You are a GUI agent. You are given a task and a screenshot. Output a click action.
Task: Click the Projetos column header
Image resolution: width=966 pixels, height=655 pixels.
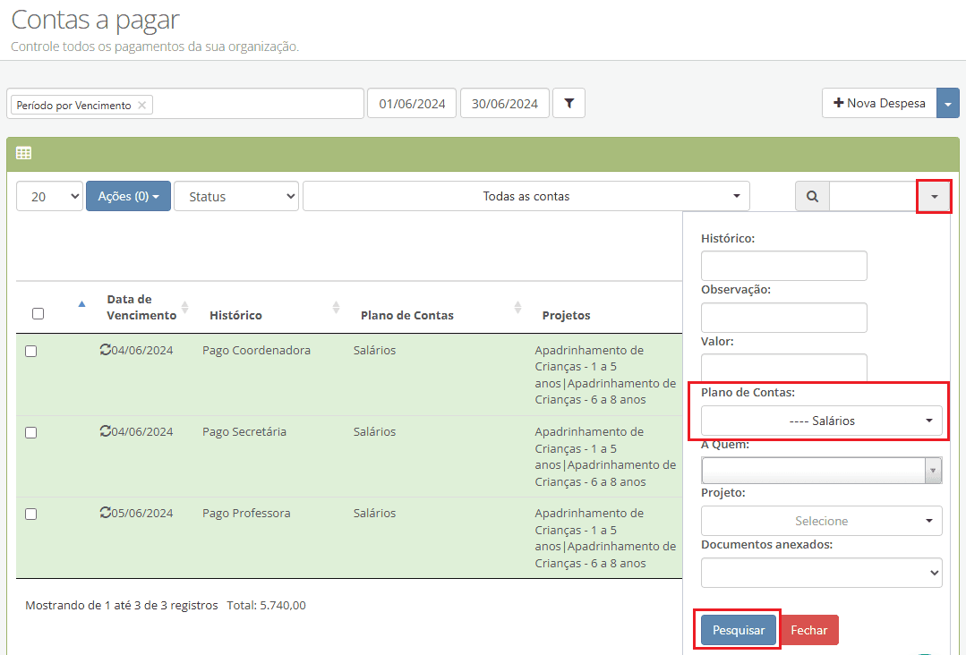click(566, 315)
